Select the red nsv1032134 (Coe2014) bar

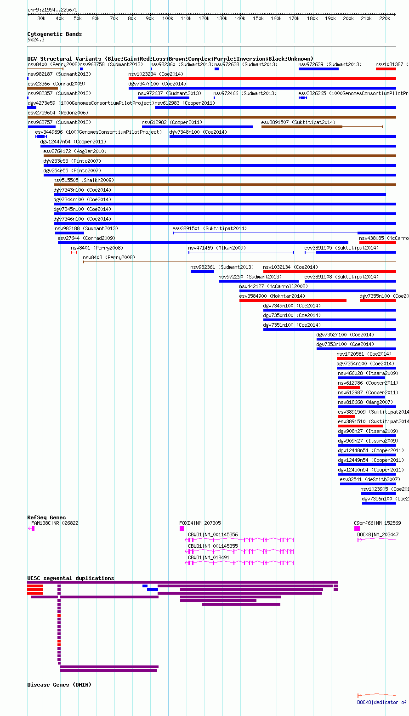(329, 272)
